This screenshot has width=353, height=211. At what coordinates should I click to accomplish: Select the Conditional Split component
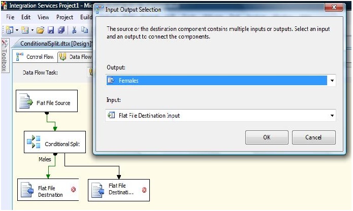(55, 143)
